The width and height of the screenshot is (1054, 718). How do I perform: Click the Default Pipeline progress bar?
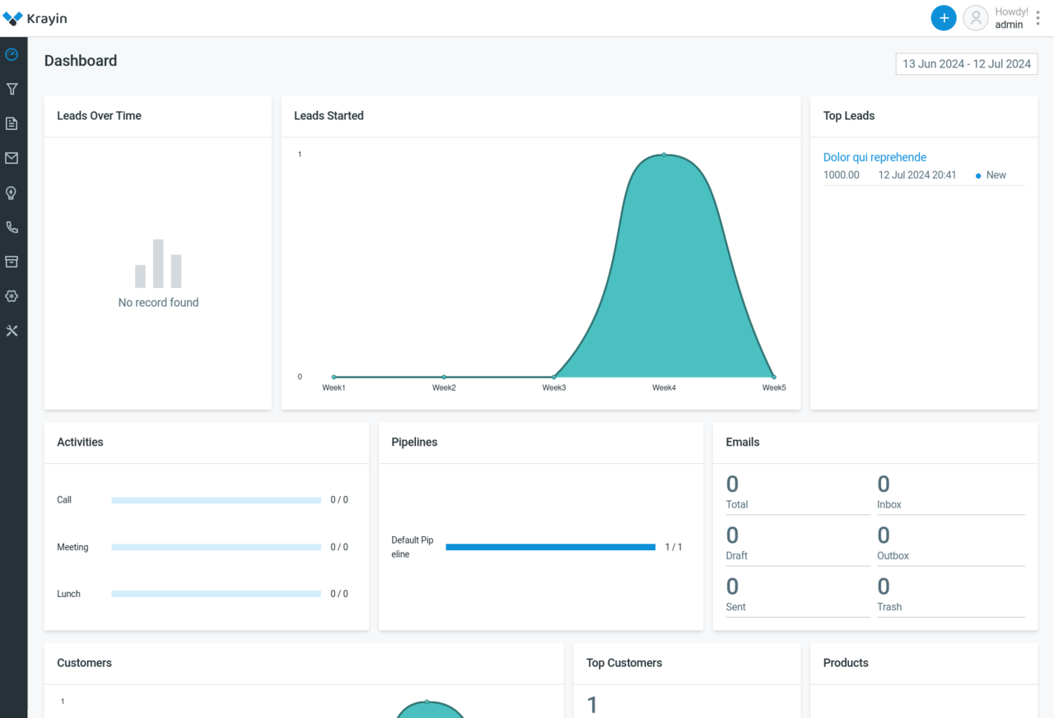[x=550, y=547]
